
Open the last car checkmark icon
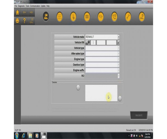point(142,17)
